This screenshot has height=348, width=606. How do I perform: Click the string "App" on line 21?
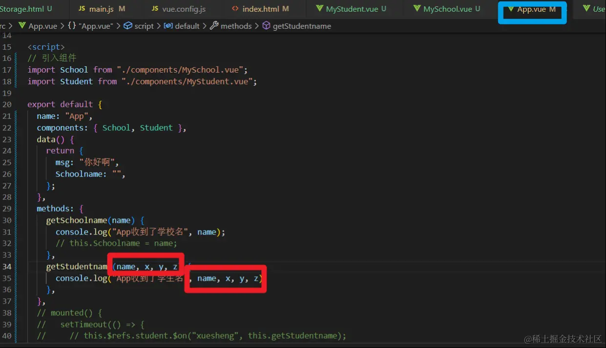pyautogui.click(x=76, y=116)
